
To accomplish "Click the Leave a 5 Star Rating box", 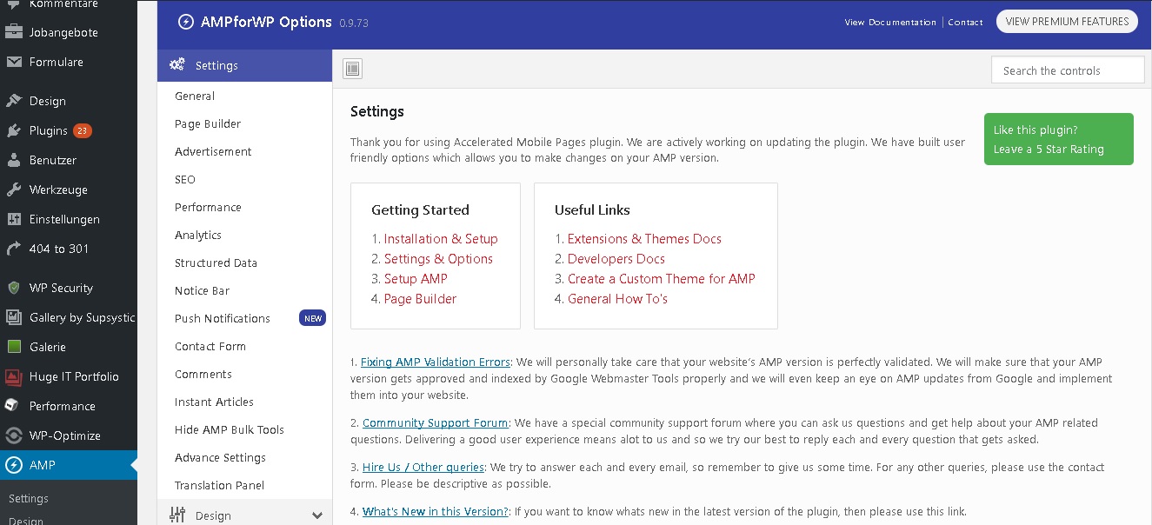I will (x=1059, y=139).
